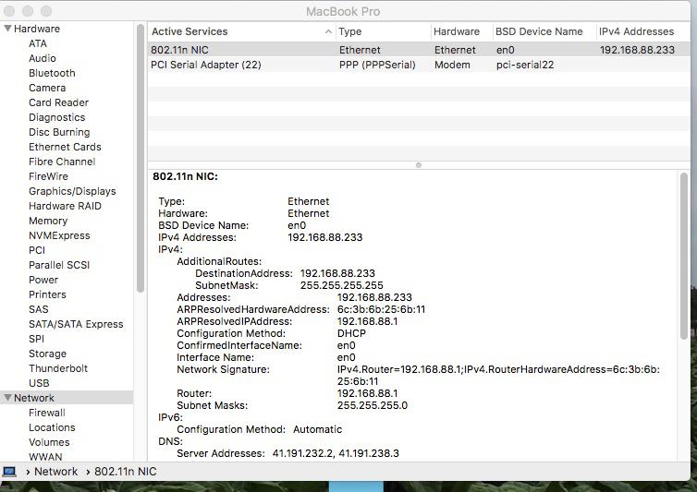Open the Bluetooth hardware section
This screenshot has height=492, width=697.
pyautogui.click(x=52, y=73)
